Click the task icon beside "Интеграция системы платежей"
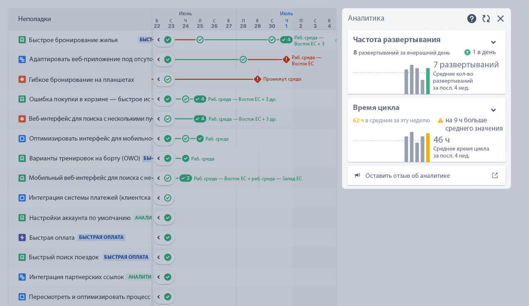The width and height of the screenshot is (529, 306). pyautogui.click(x=22, y=198)
